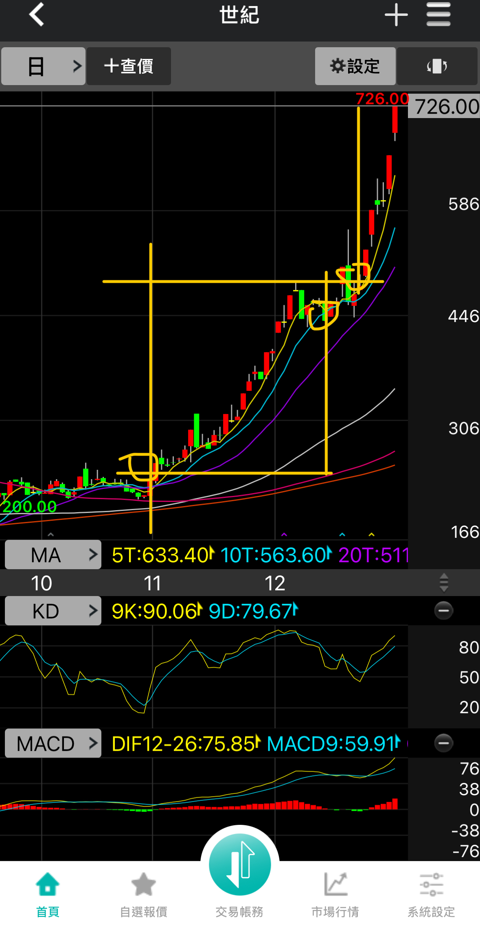Screen dimensions: 480x936
Task: Tap the 726.00 price label on axis
Action: point(446,107)
